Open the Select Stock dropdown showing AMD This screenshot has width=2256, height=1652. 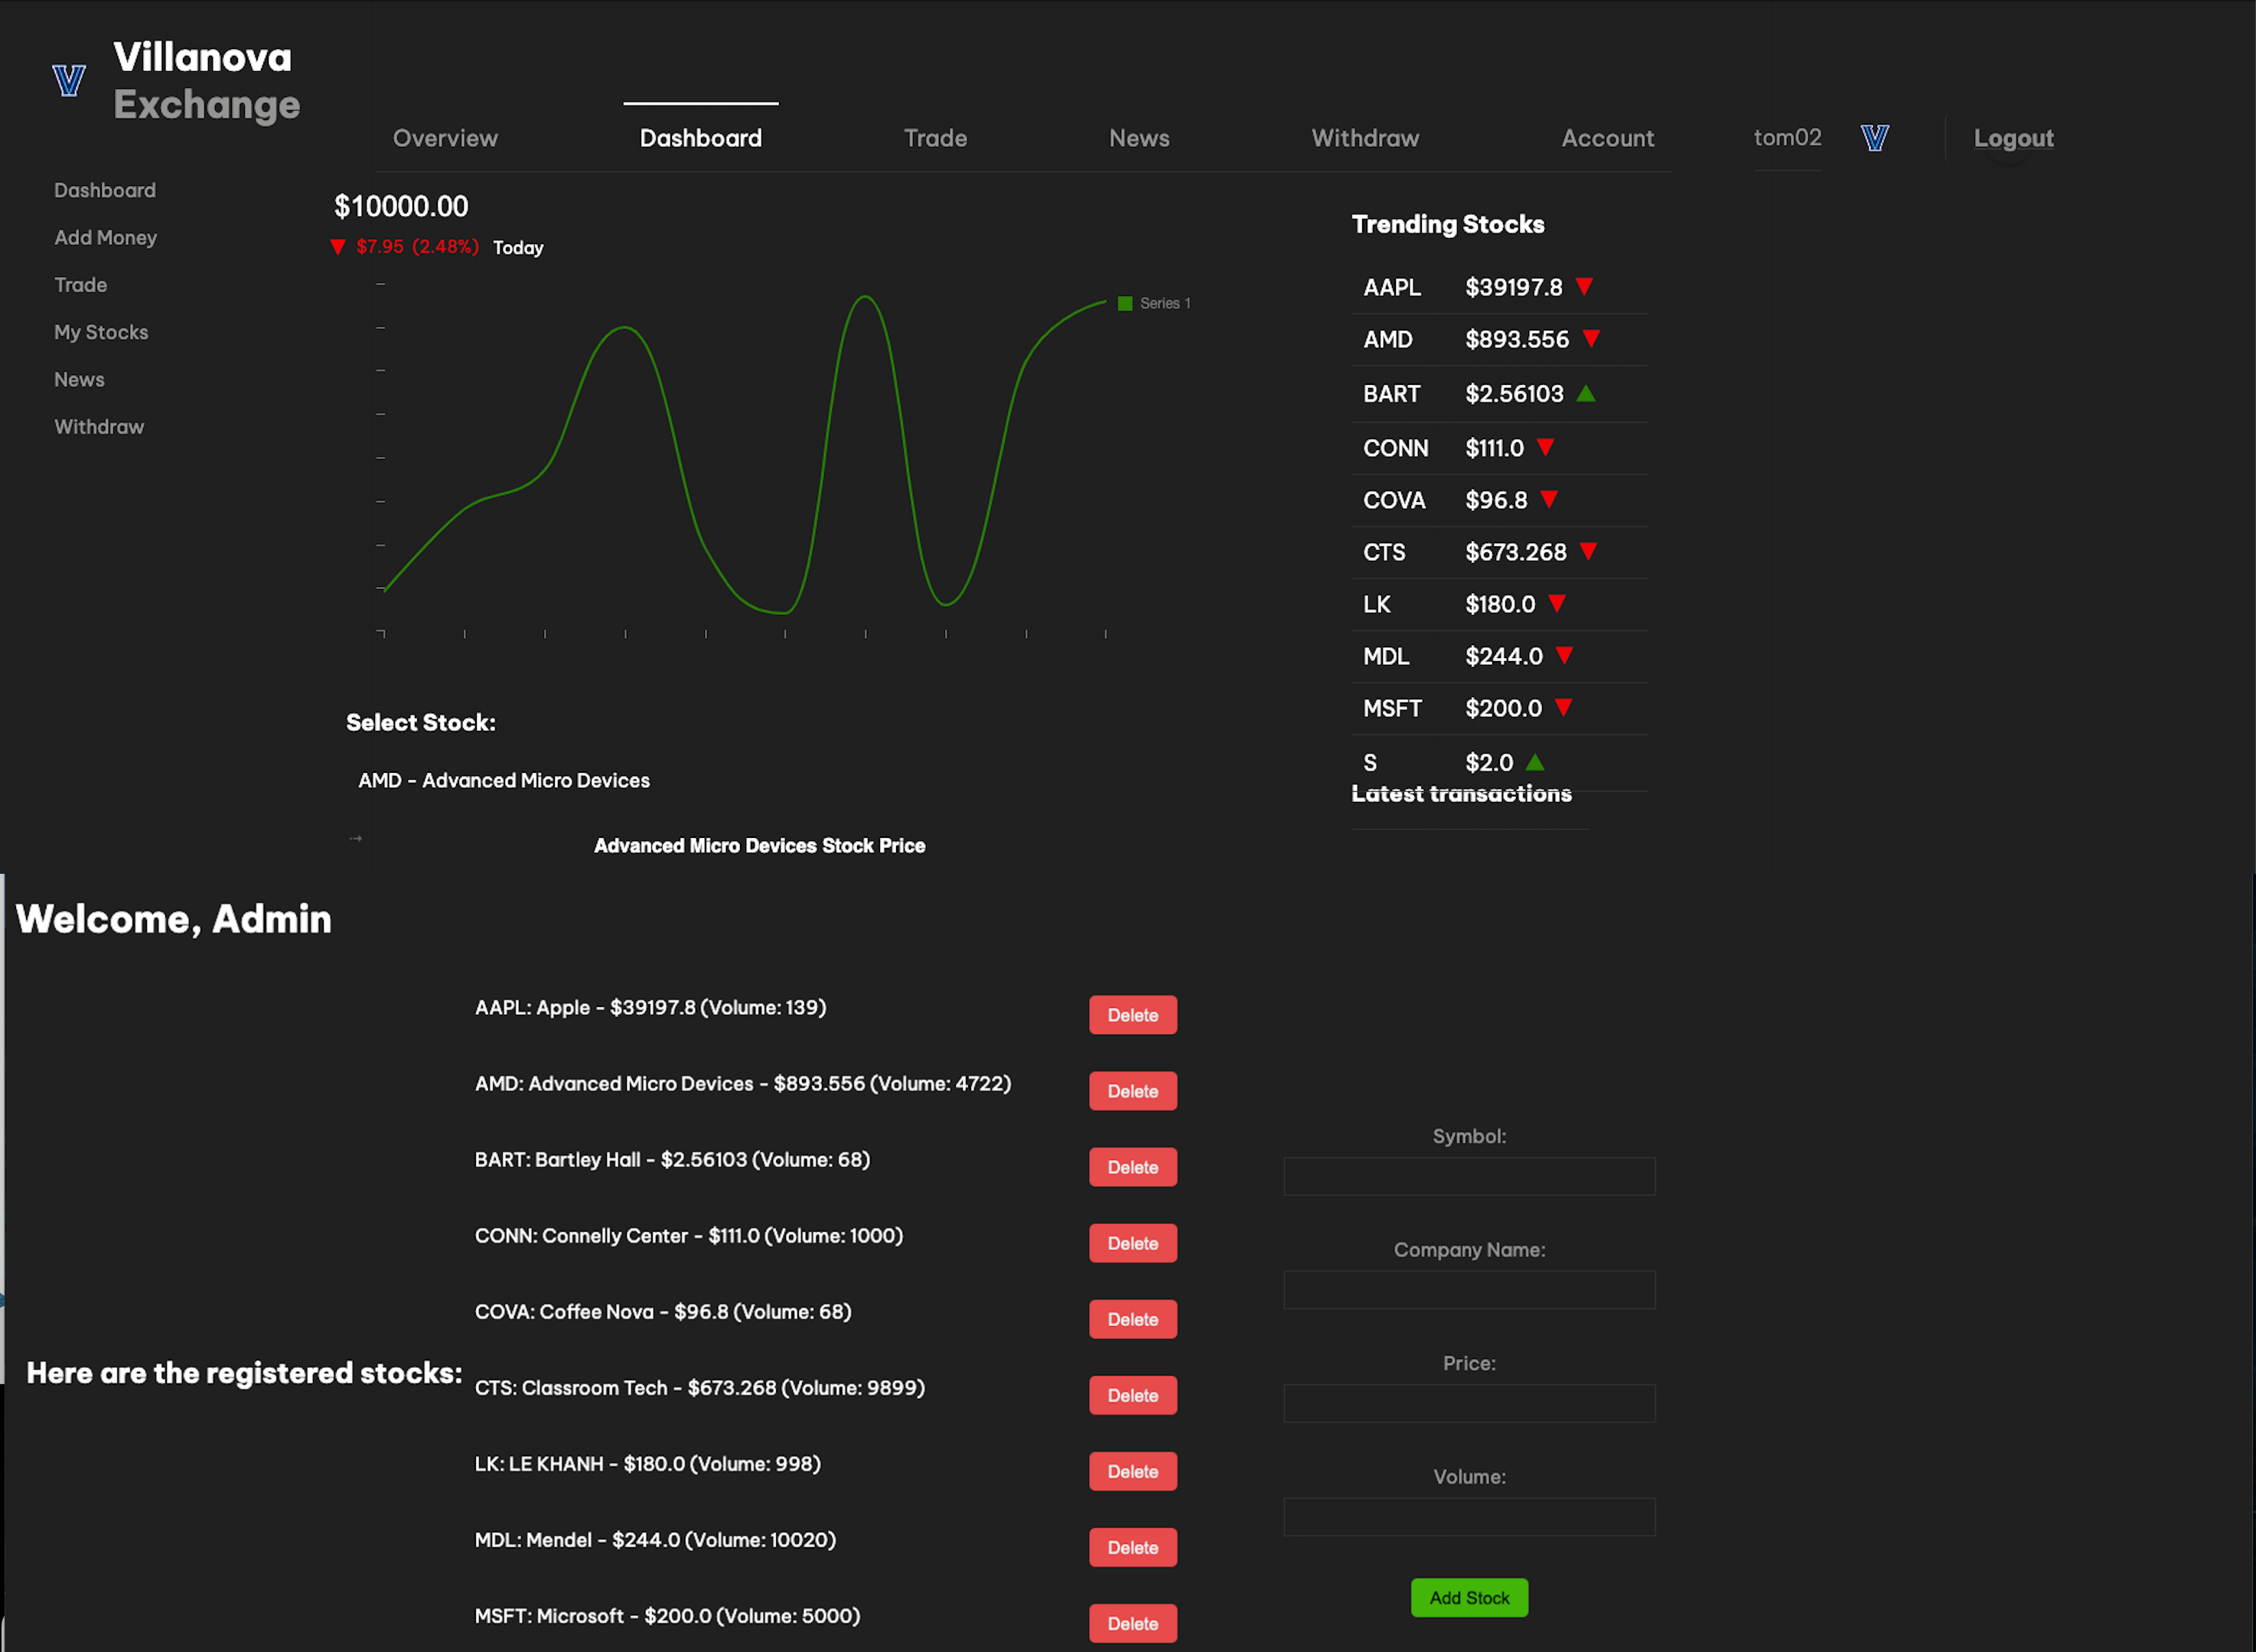pyautogui.click(x=504, y=780)
